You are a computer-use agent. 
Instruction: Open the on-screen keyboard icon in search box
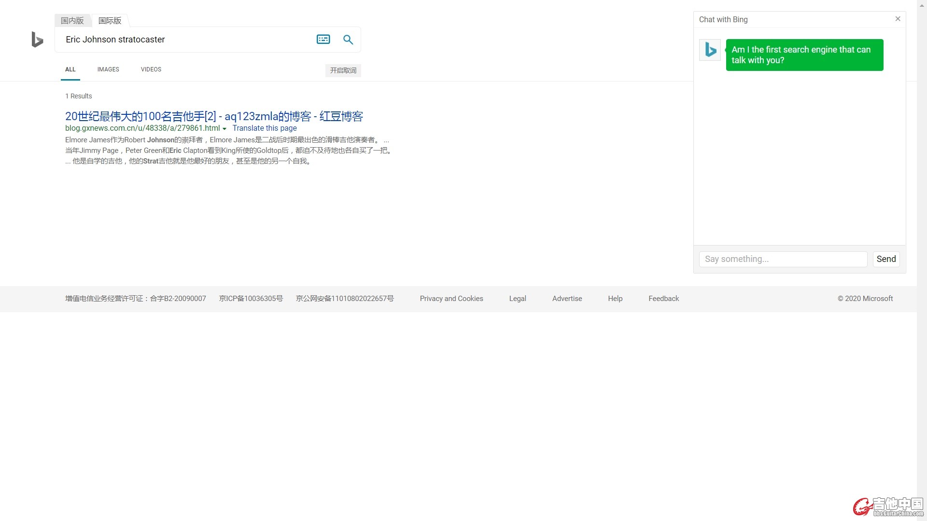[323, 40]
